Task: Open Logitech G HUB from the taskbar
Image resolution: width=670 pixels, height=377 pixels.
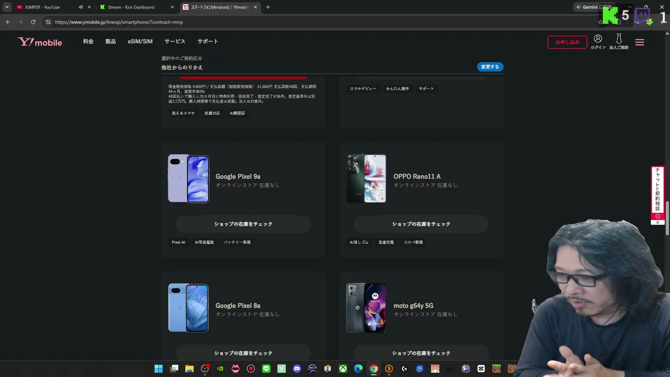Action: pyautogui.click(x=404, y=369)
